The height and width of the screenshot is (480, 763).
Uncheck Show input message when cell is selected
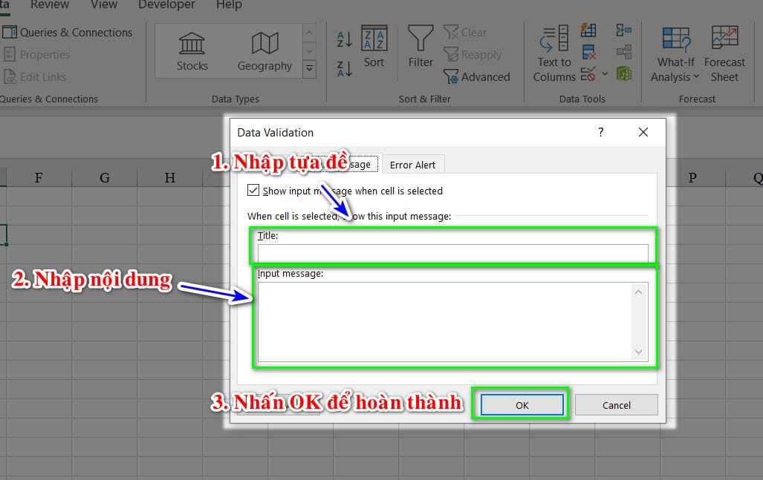click(253, 190)
